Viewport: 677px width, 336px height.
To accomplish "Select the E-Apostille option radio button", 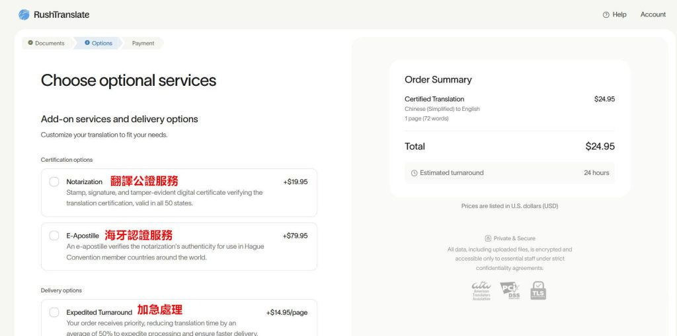I will click(x=54, y=236).
